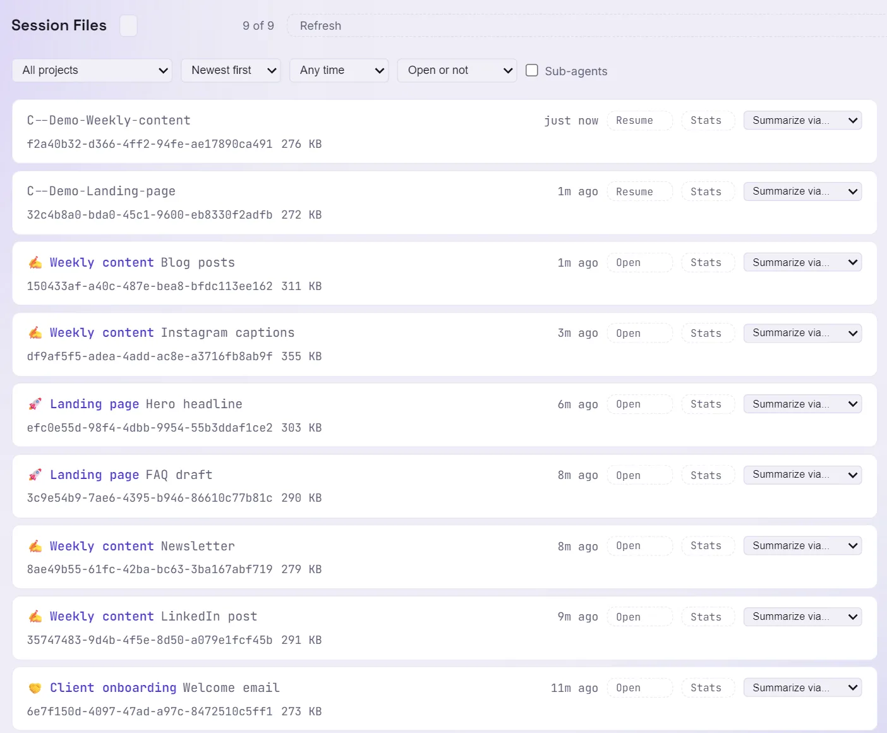Expand Summarize via for Welcome email session
887x733 pixels.
(x=802, y=688)
